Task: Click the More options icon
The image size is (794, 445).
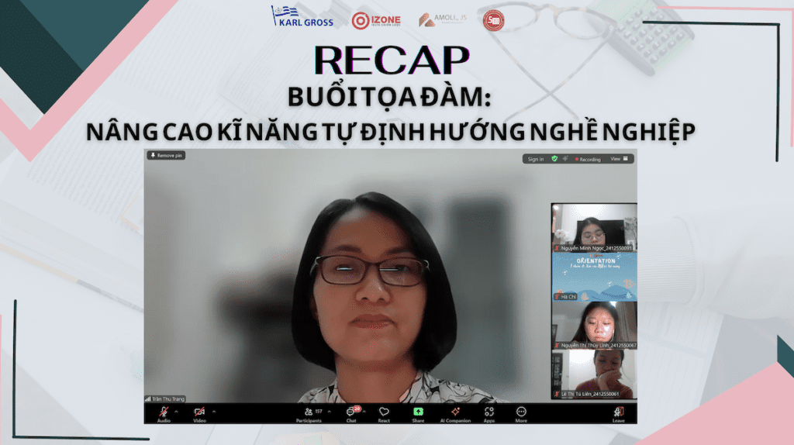Action: [521, 411]
